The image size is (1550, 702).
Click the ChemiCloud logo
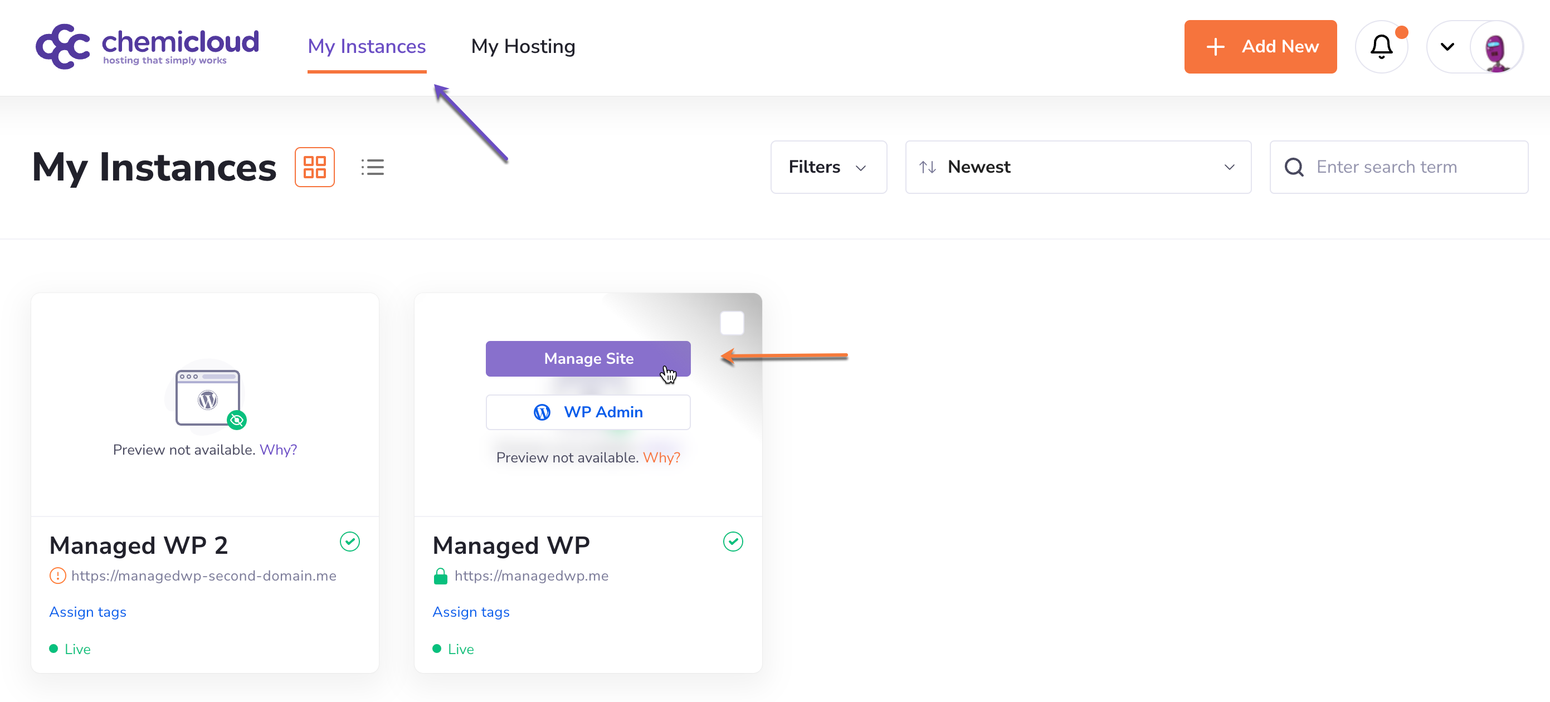tap(147, 46)
